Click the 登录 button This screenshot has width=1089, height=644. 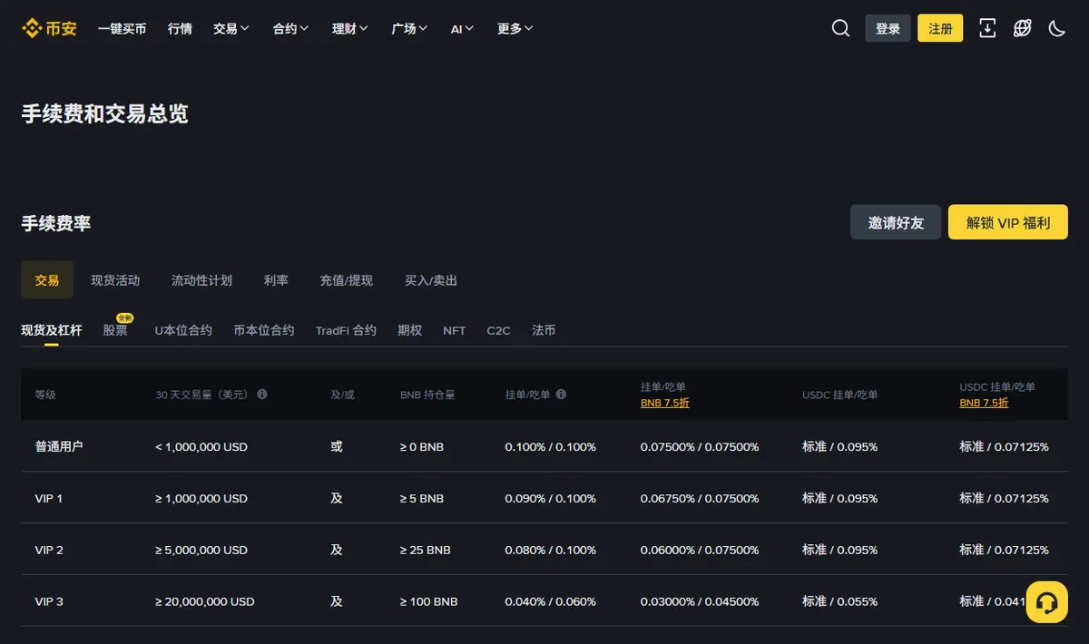pos(888,28)
